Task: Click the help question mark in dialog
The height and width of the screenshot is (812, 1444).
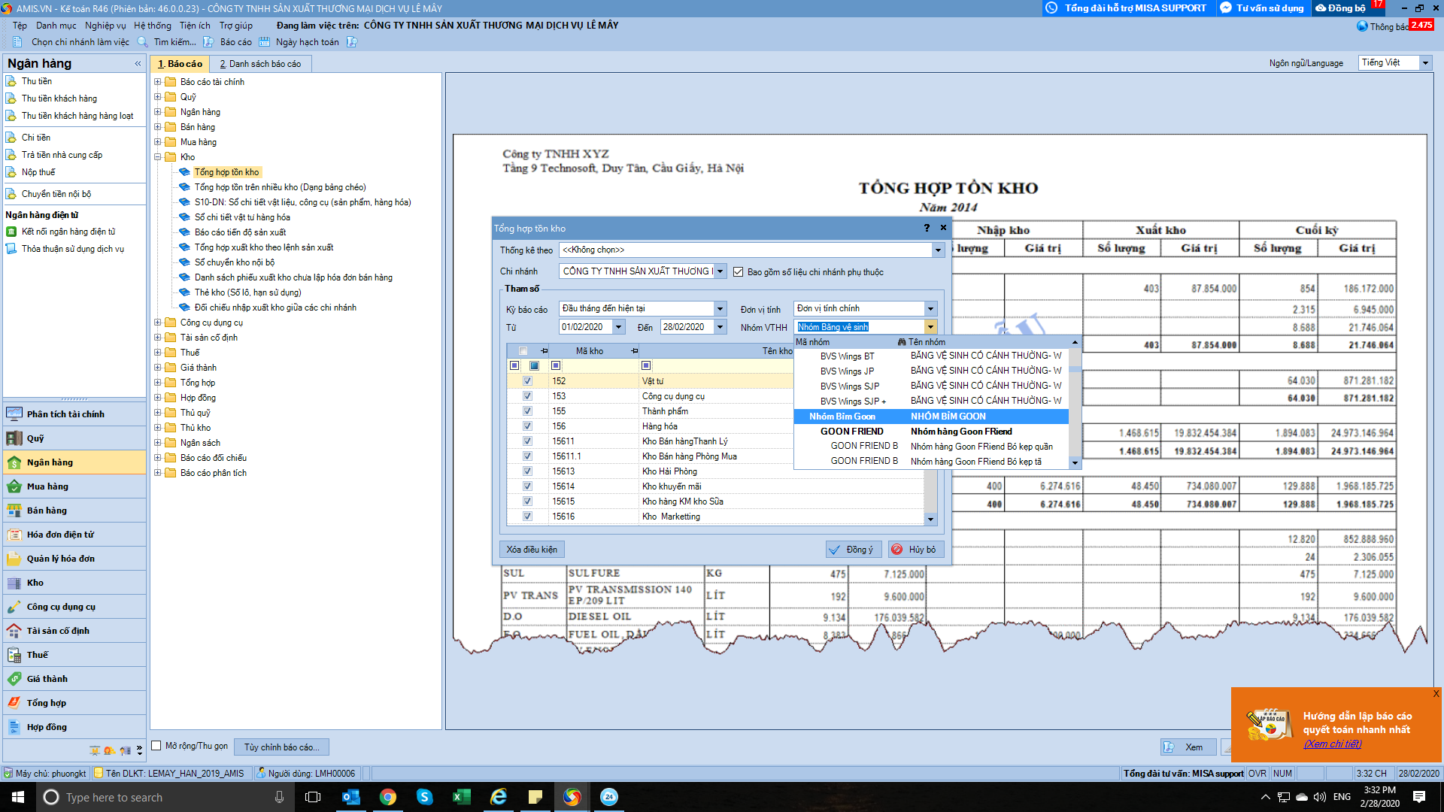Action: [927, 228]
